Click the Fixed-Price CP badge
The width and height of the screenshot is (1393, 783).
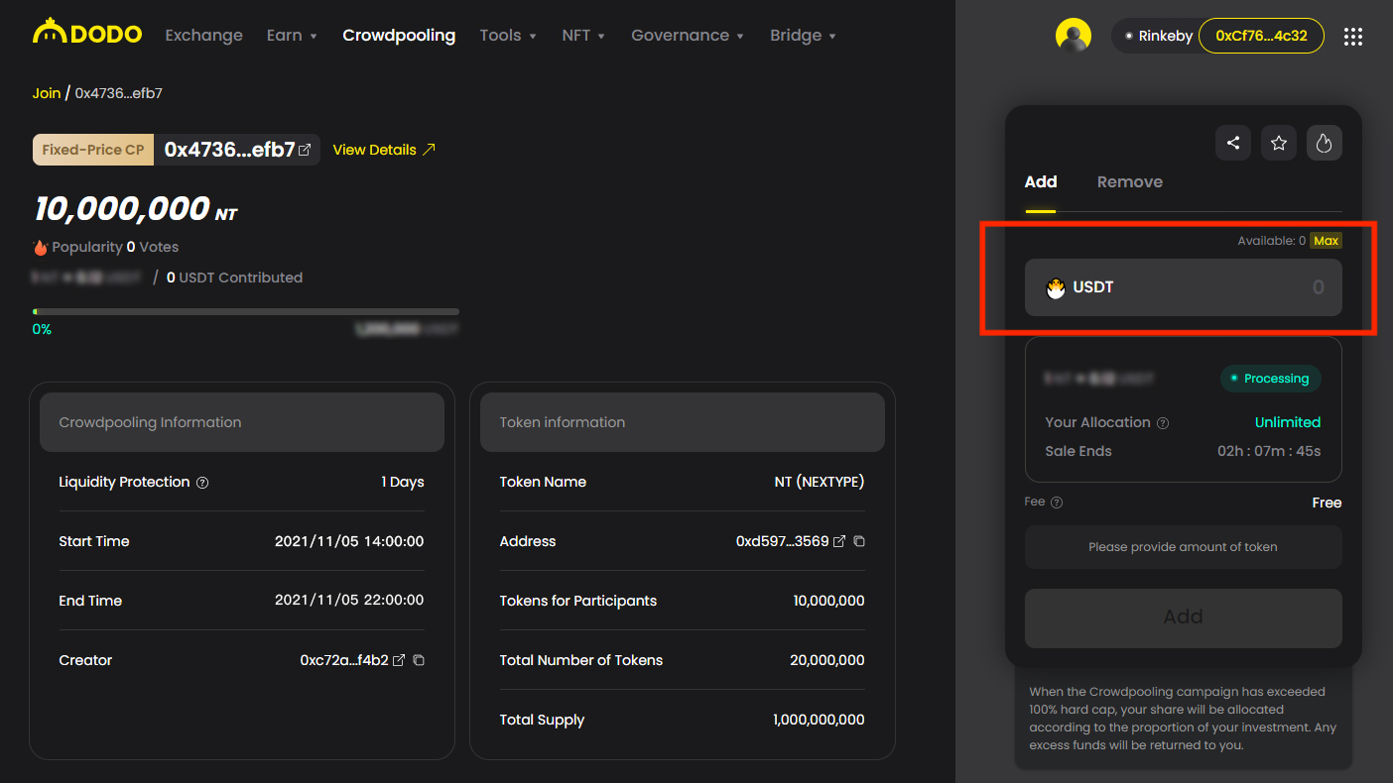[x=93, y=150]
